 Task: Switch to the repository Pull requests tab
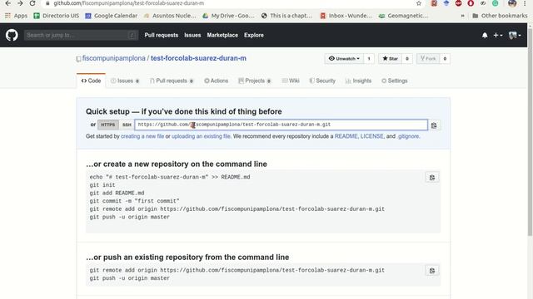tap(172, 81)
